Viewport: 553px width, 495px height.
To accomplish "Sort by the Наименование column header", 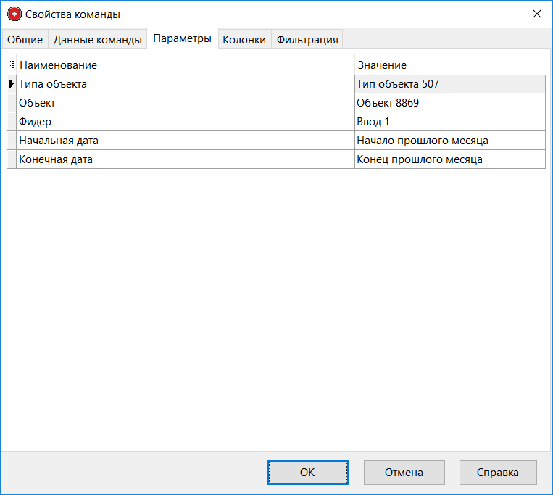I will (x=186, y=65).
